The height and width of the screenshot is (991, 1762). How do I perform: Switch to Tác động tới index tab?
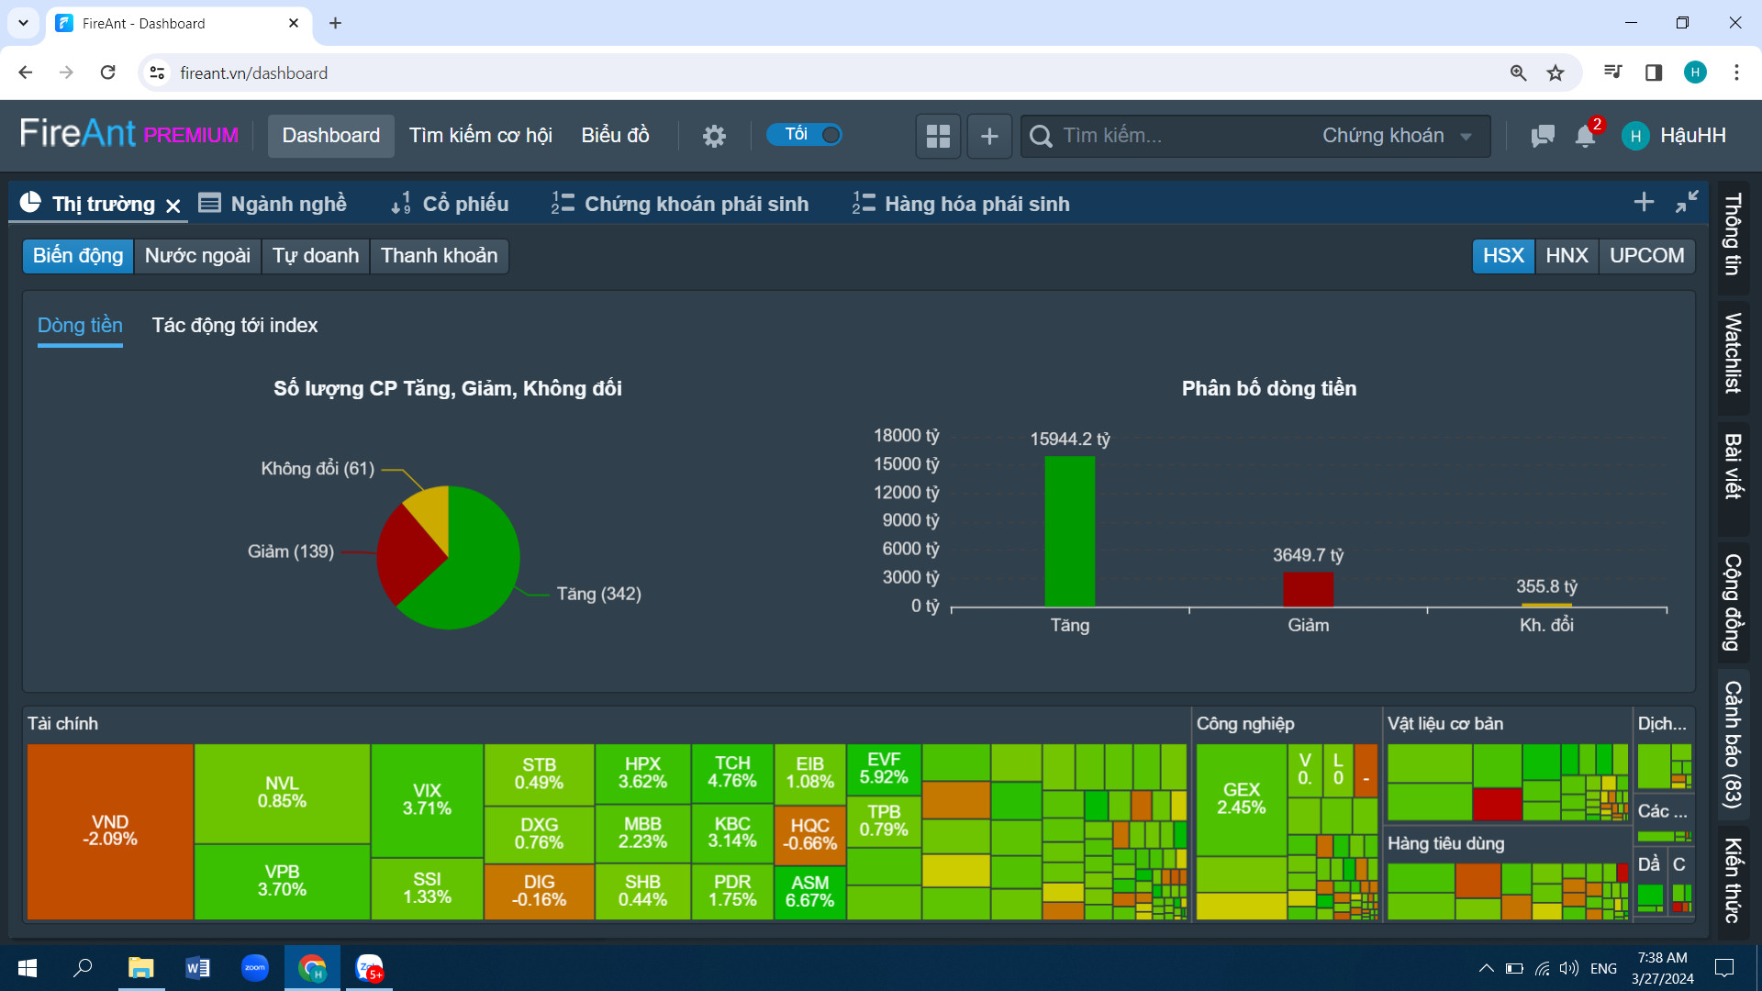tap(235, 326)
